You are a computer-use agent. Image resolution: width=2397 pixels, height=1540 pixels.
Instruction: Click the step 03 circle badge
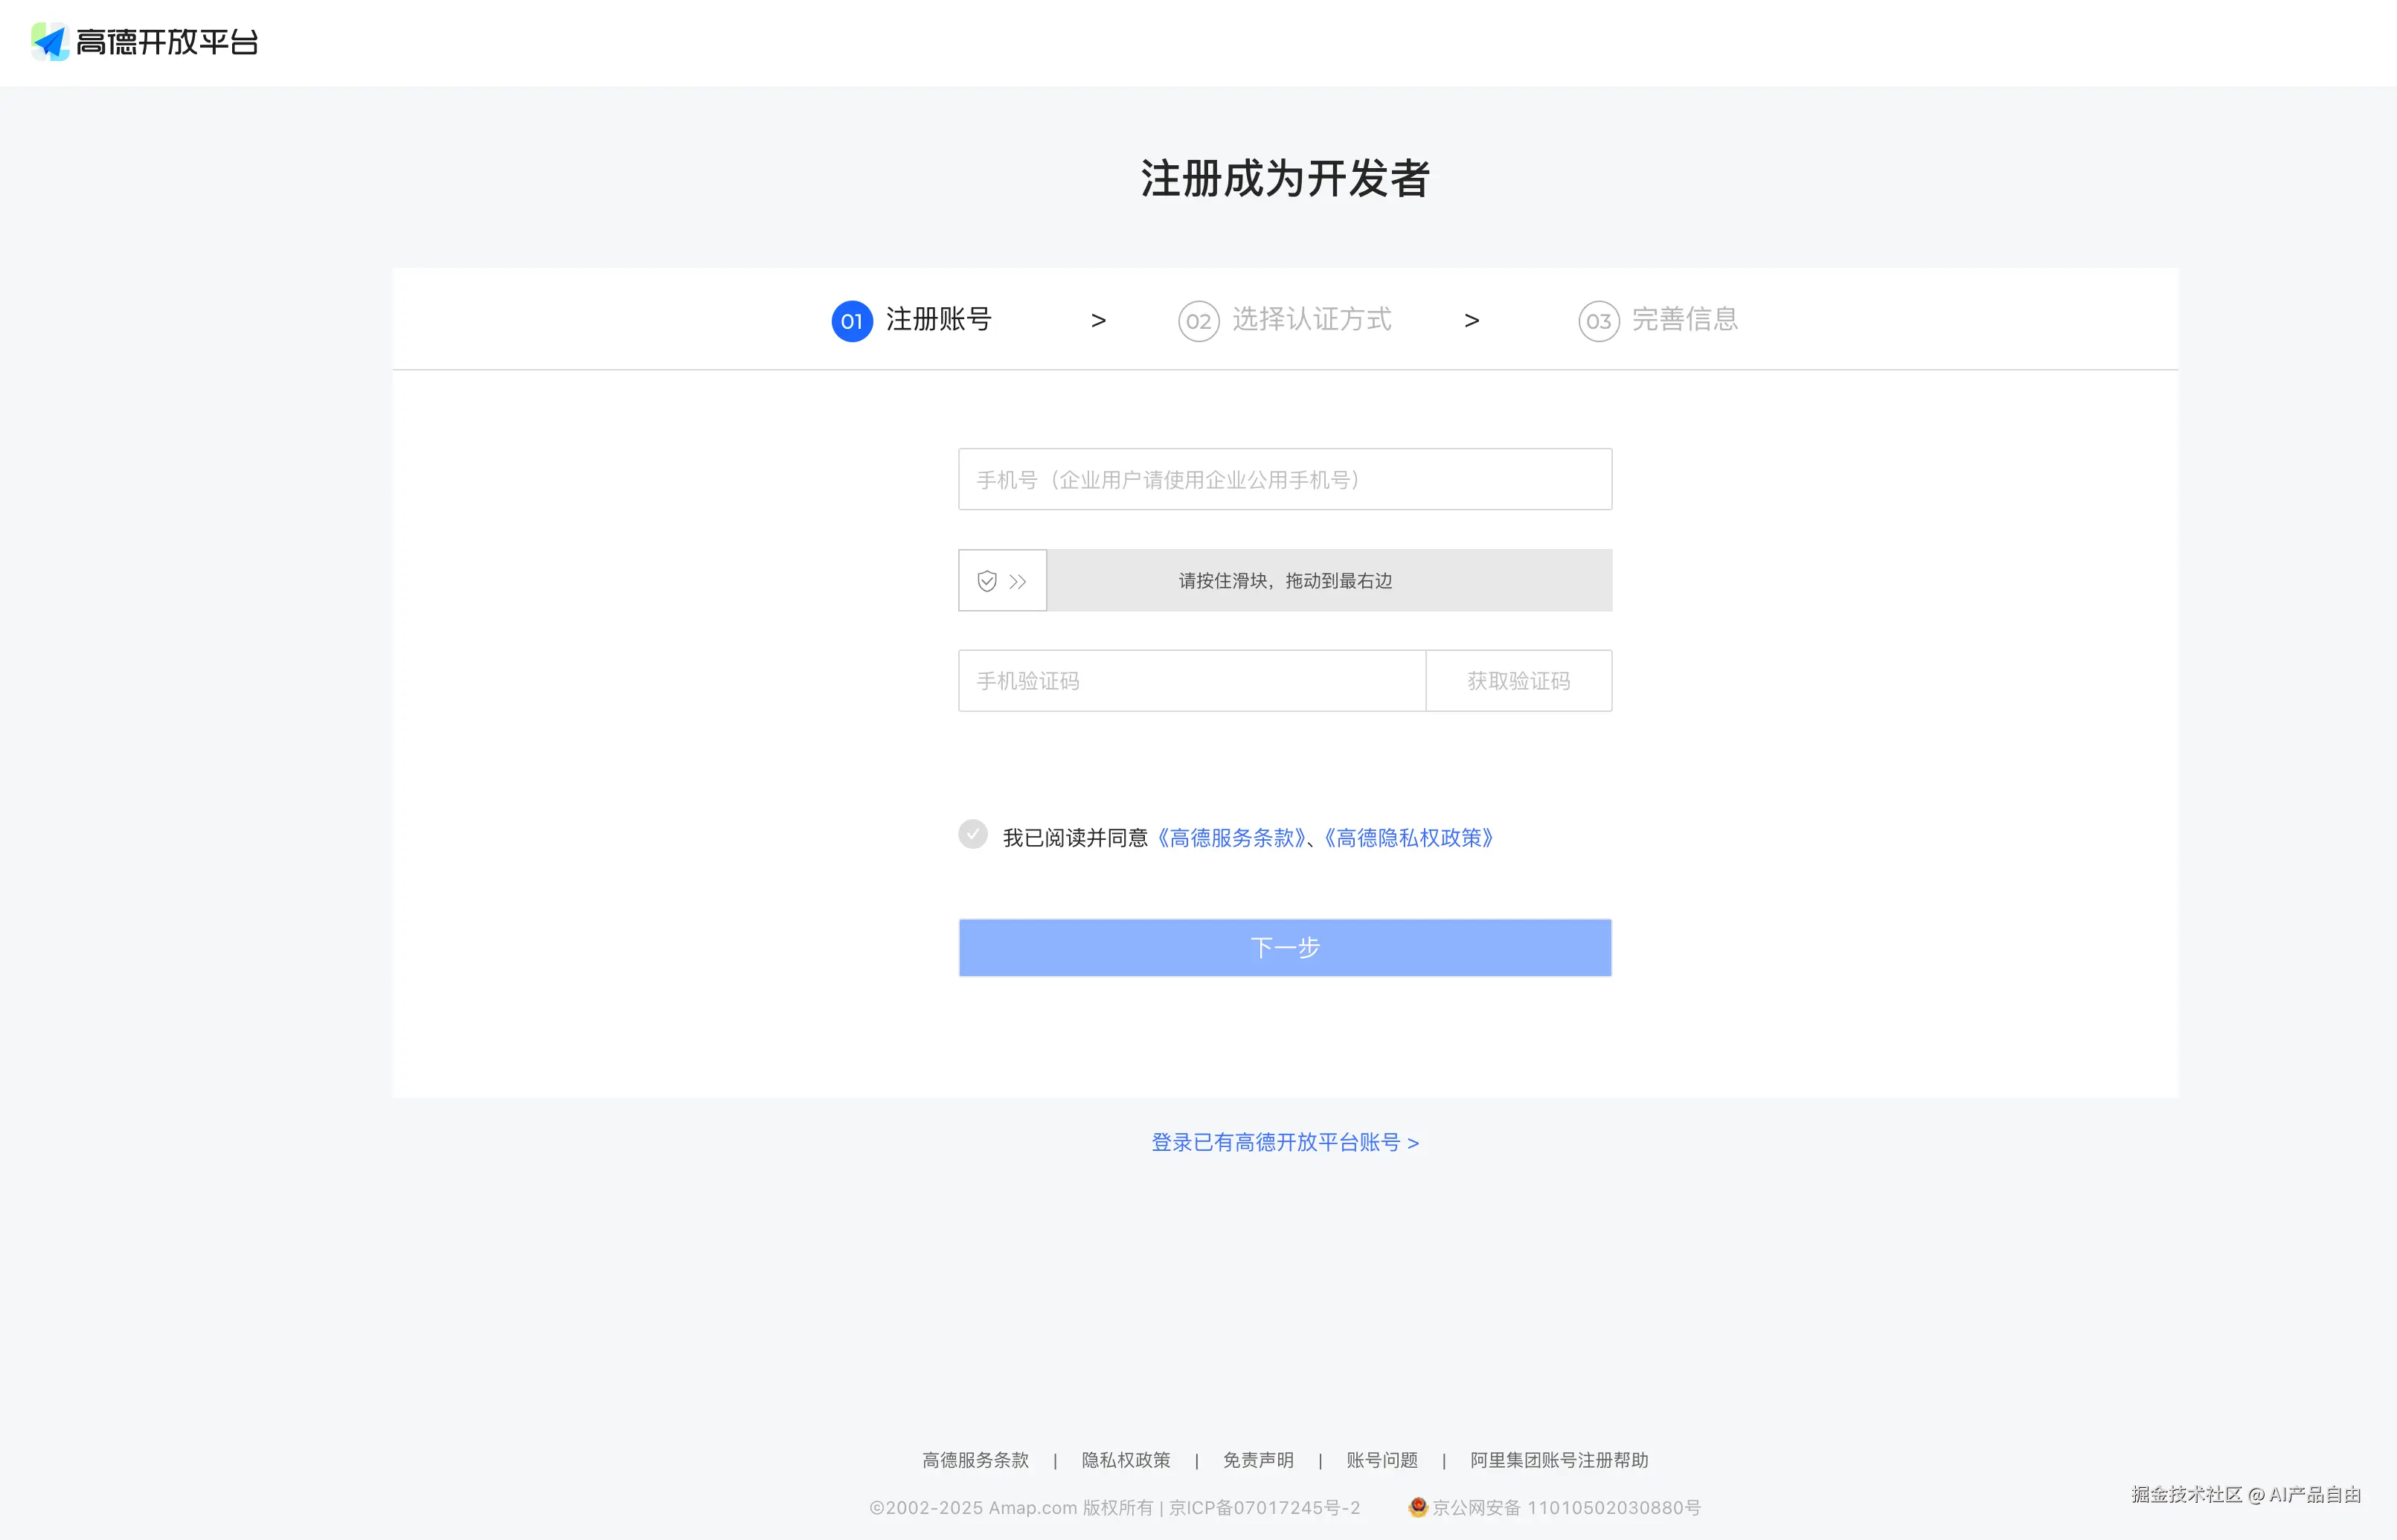pyautogui.click(x=1598, y=321)
